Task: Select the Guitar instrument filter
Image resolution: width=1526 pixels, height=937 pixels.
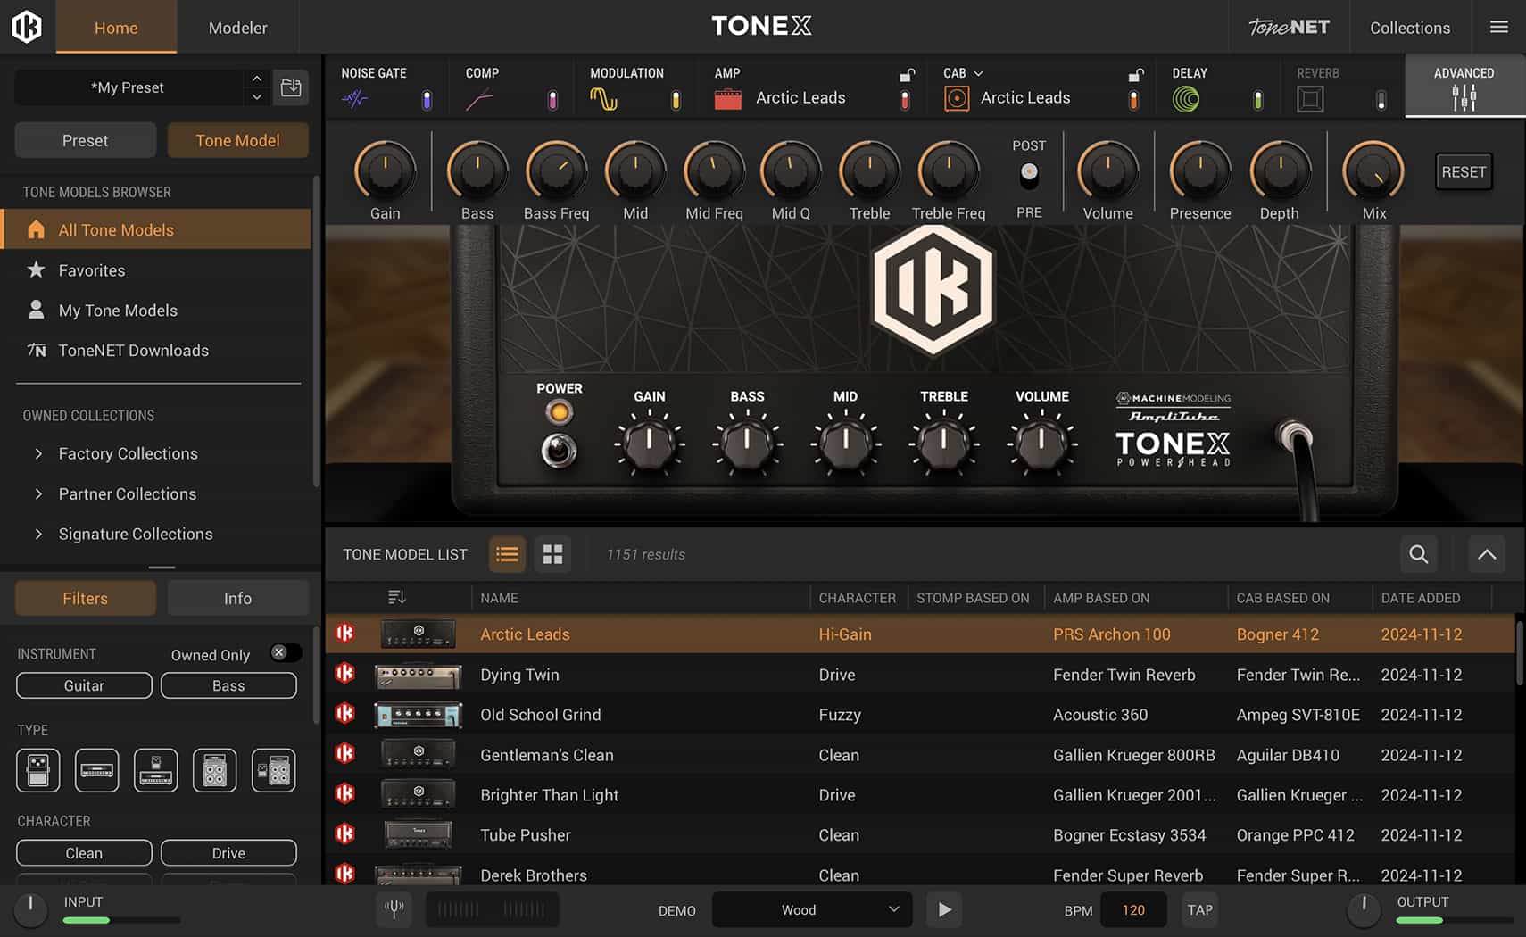Action: (84, 685)
